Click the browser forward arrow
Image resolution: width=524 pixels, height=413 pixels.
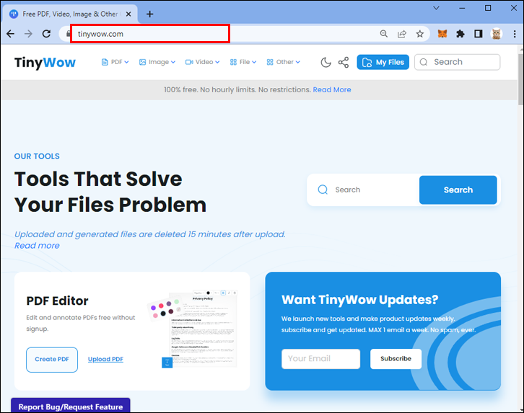coord(28,34)
